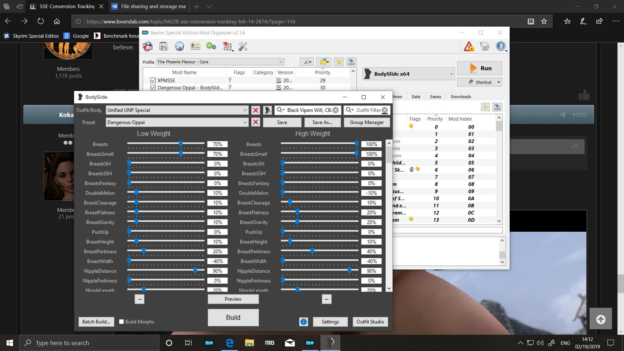The height and width of the screenshot is (351, 624).
Task: Click Save As... preset button
Action: (x=322, y=122)
